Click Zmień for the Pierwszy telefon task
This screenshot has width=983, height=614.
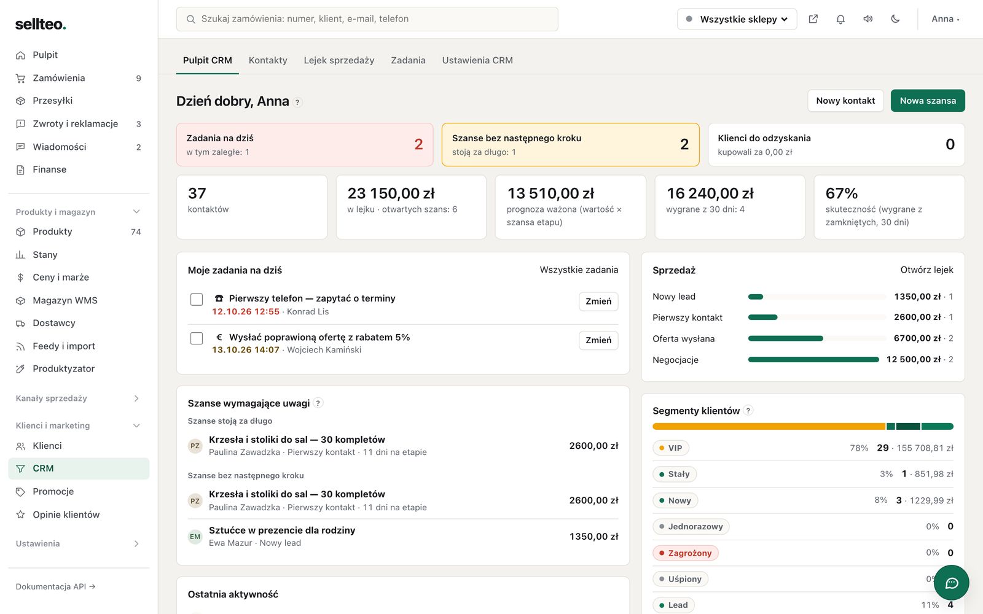click(x=598, y=301)
